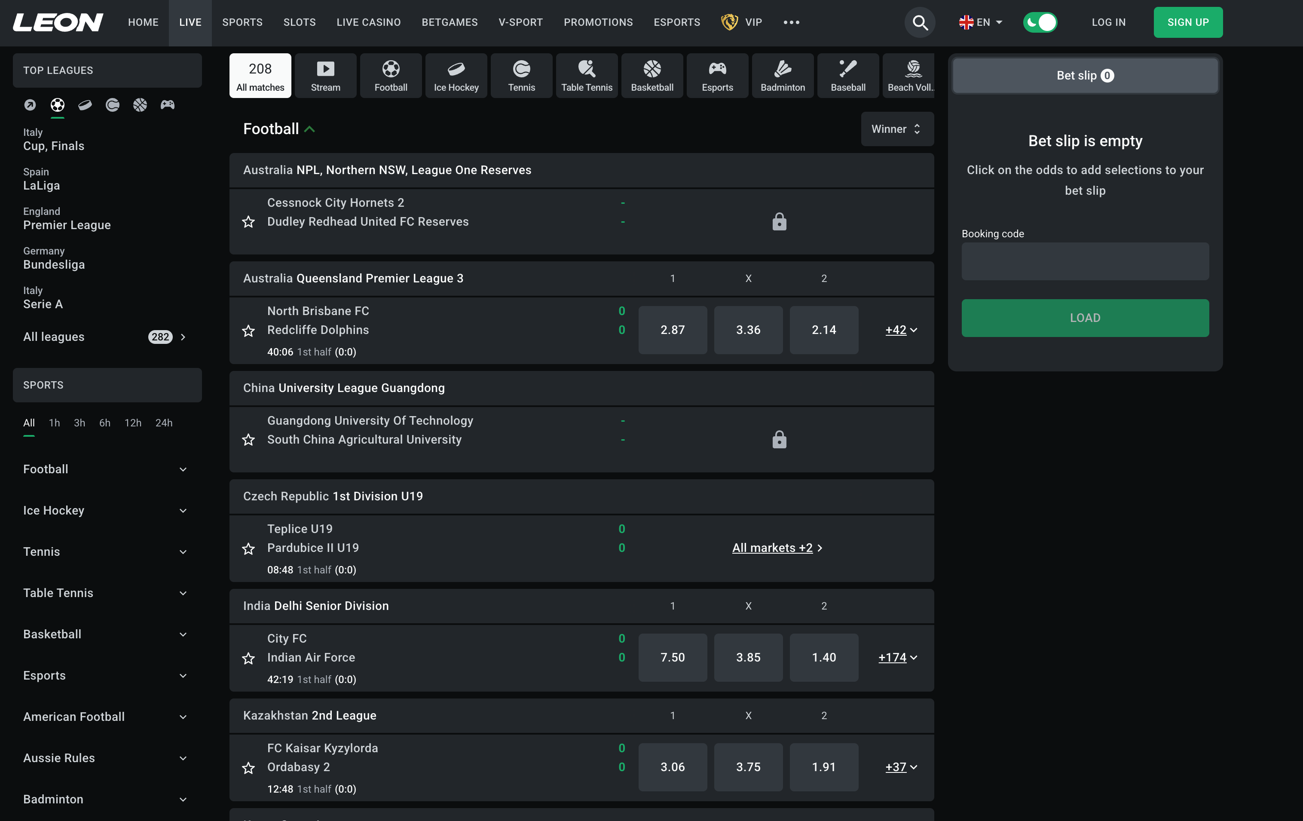The image size is (1303, 821).
Task: Open the three-dots more menu
Action: pos(791,22)
